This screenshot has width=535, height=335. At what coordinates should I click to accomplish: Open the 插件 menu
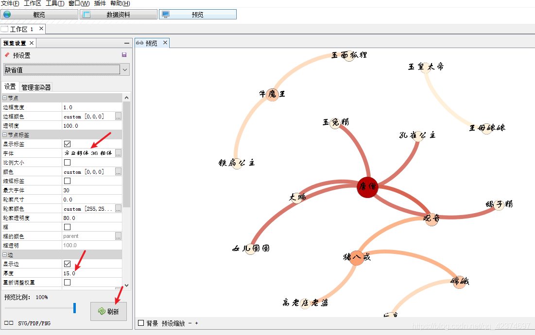[100, 3]
